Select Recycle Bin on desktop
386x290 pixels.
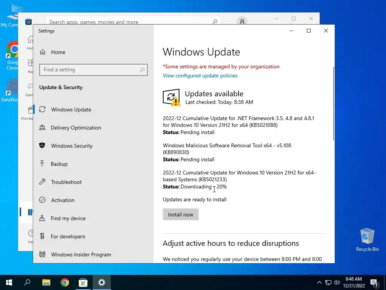(367, 239)
